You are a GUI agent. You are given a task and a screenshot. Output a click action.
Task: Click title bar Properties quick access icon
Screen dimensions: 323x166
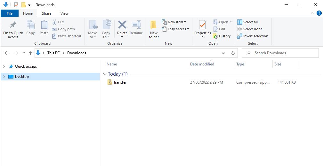16,4
